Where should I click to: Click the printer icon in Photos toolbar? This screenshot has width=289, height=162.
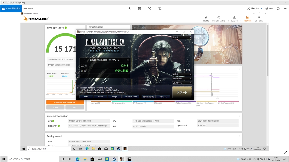click(x=278, y=8)
